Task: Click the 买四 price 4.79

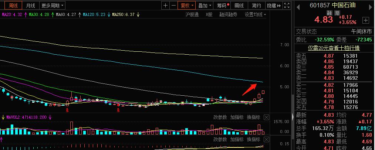Action: 329,102
